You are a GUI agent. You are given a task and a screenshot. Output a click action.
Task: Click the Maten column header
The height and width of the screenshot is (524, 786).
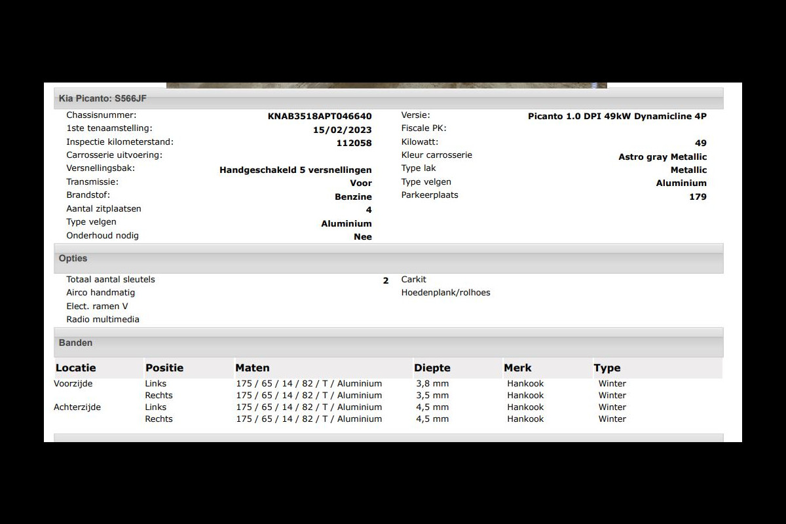tap(252, 368)
